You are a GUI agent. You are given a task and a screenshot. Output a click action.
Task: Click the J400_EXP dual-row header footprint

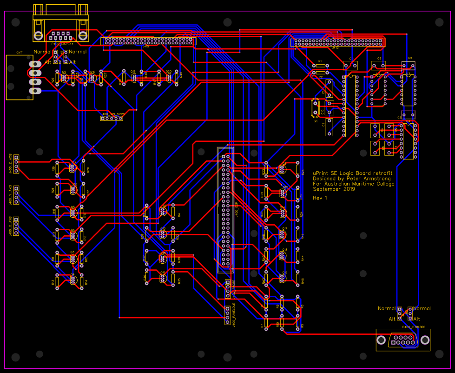(226, 210)
